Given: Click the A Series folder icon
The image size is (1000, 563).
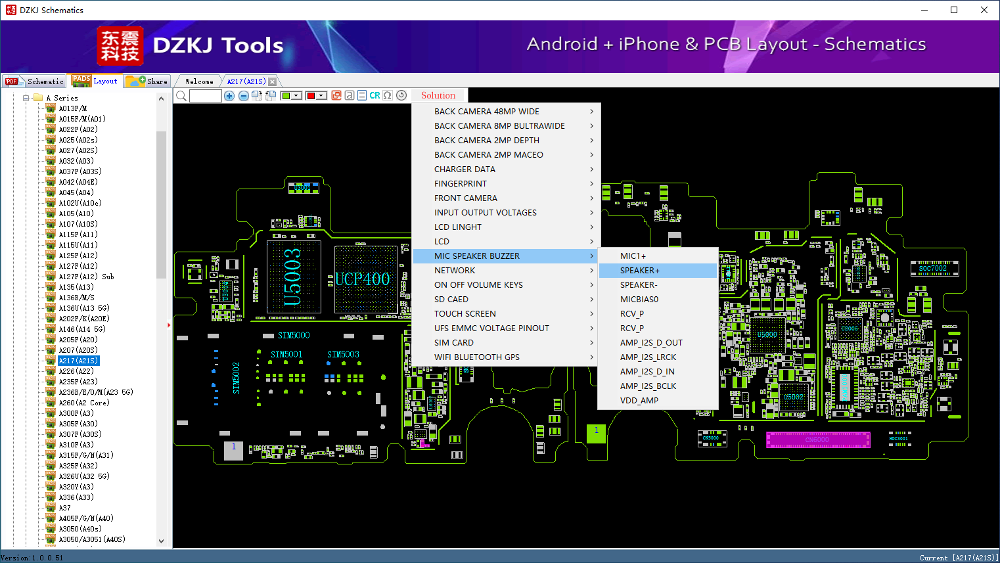Looking at the screenshot, I should point(38,98).
